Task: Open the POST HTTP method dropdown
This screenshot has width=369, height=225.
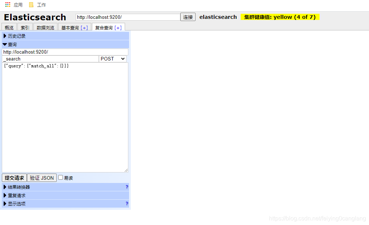Action: 112,59
